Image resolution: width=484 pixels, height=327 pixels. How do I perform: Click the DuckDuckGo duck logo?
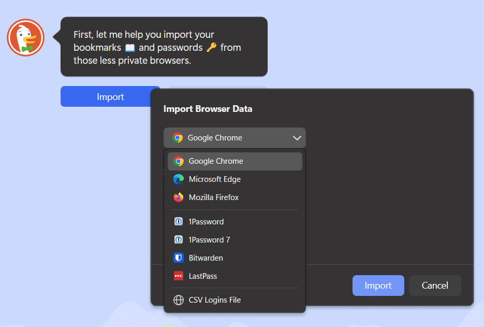26,37
